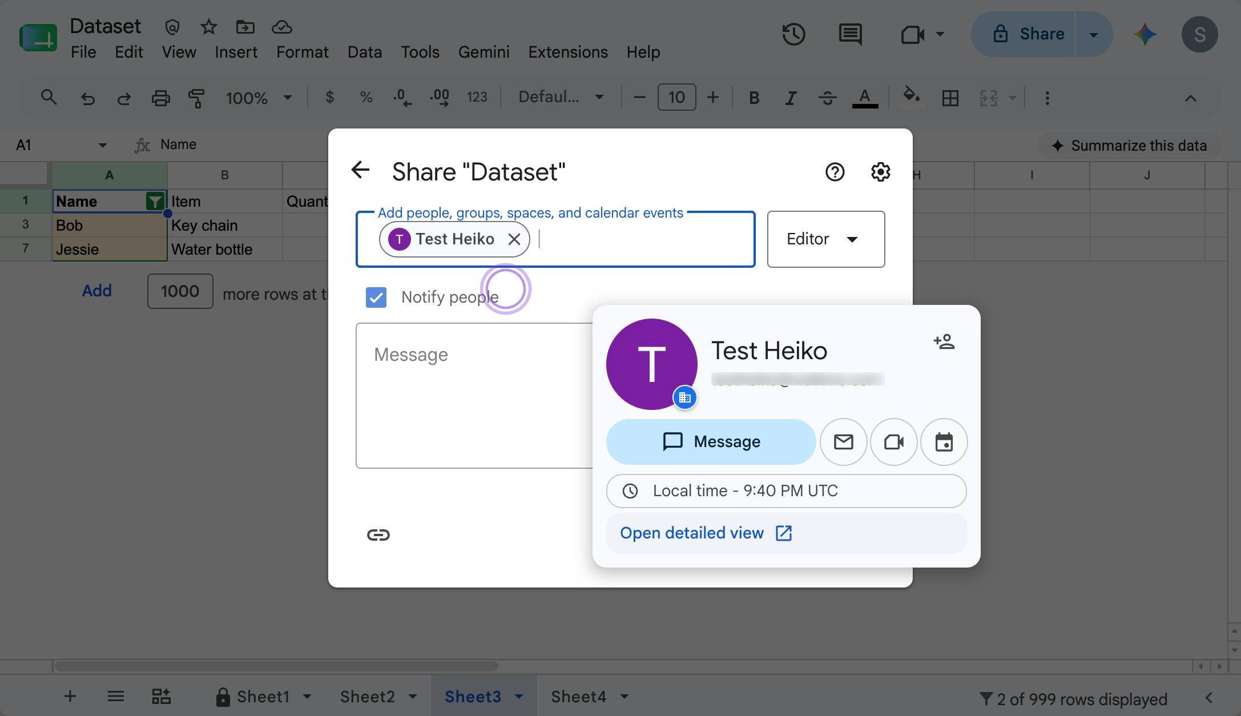
Task: Send email icon on contact card
Action: (843, 442)
